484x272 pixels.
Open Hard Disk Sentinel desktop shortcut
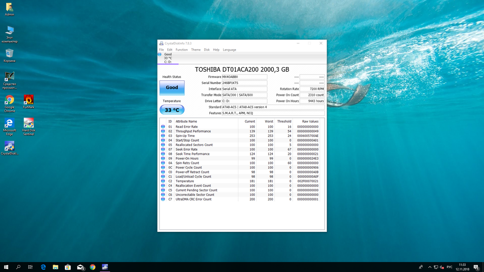pyautogui.click(x=28, y=127)
